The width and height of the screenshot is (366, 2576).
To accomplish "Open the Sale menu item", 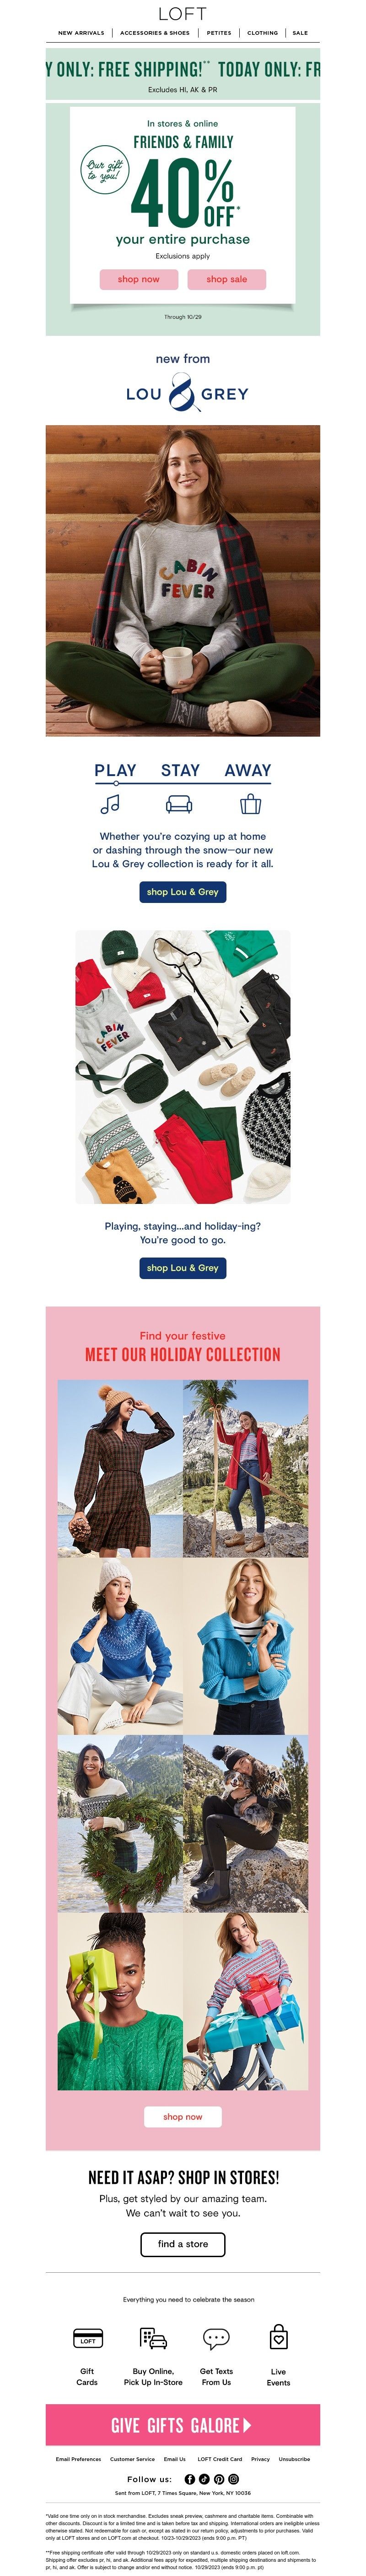I will pyautogui.click(x=300, y=33).
